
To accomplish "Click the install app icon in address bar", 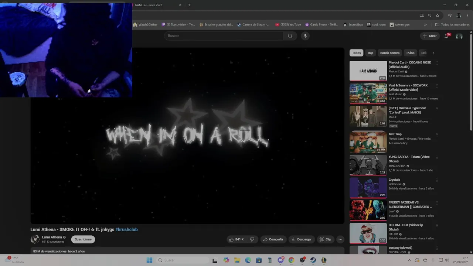I will (422, 16).
